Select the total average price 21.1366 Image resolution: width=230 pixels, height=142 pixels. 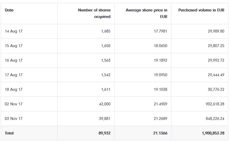tap(160, 133)
